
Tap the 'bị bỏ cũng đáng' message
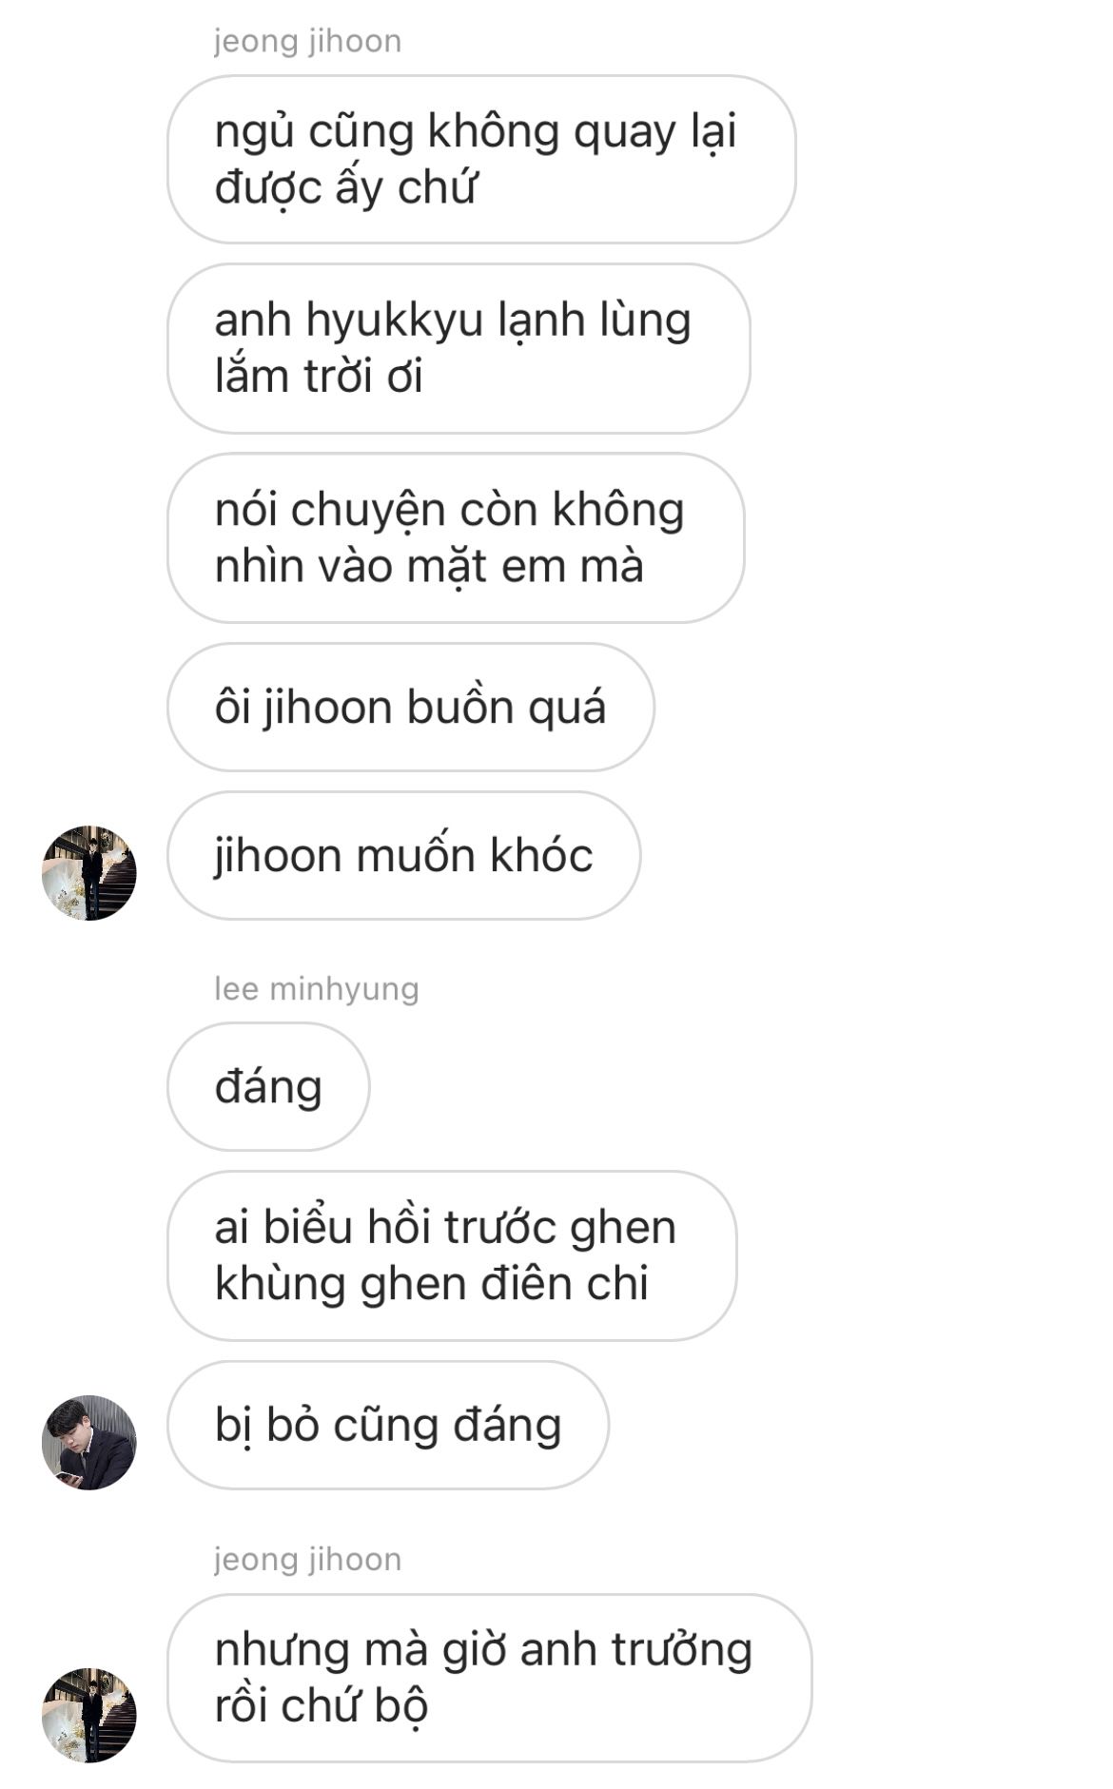[x=388, y=1425]
